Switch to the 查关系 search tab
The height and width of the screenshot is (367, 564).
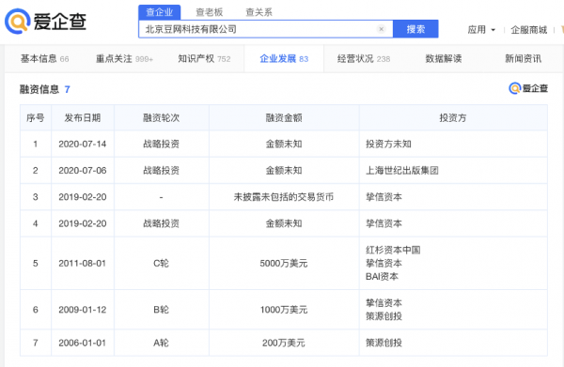(258, 12)
